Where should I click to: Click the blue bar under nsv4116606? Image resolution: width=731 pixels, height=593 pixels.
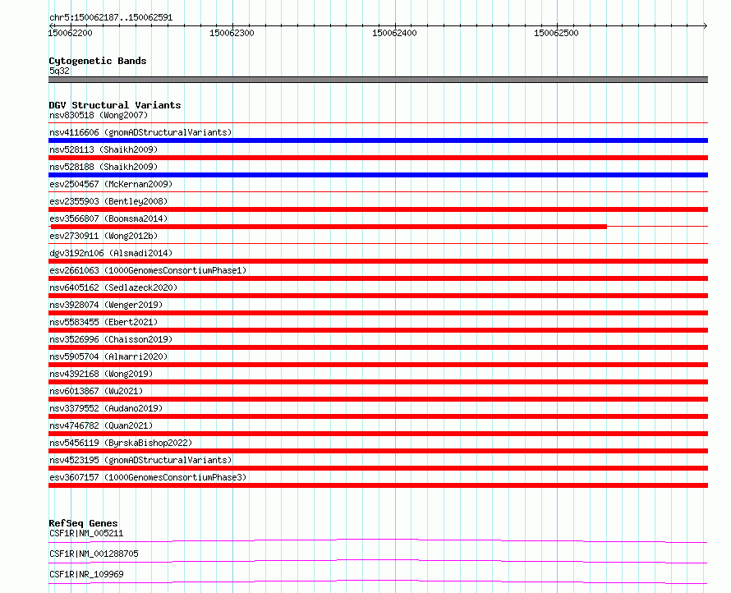point(378,140)
